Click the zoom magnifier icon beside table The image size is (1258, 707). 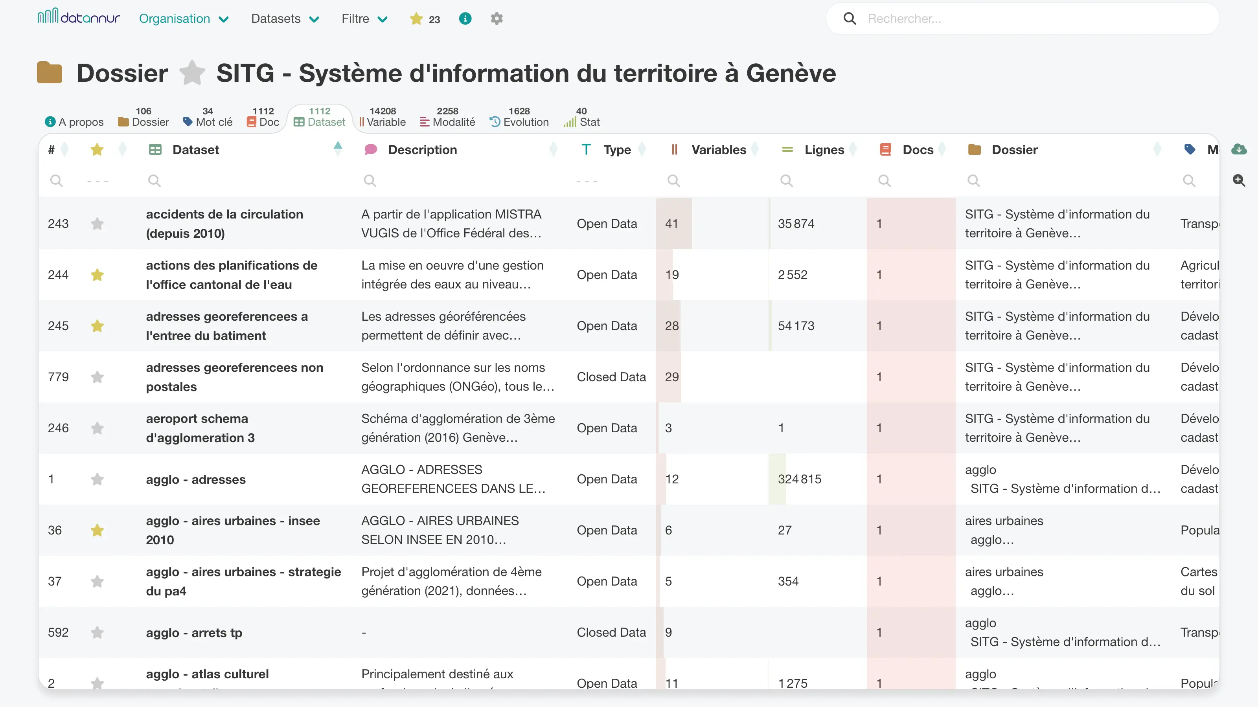[x=1238, y=180]
